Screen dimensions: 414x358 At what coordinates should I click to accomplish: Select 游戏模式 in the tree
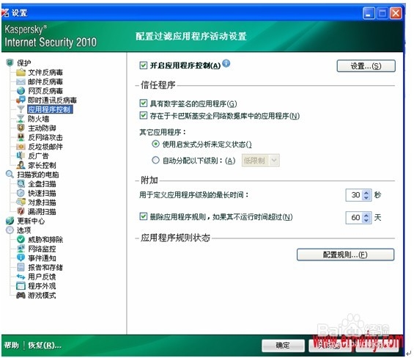(42, 295)
